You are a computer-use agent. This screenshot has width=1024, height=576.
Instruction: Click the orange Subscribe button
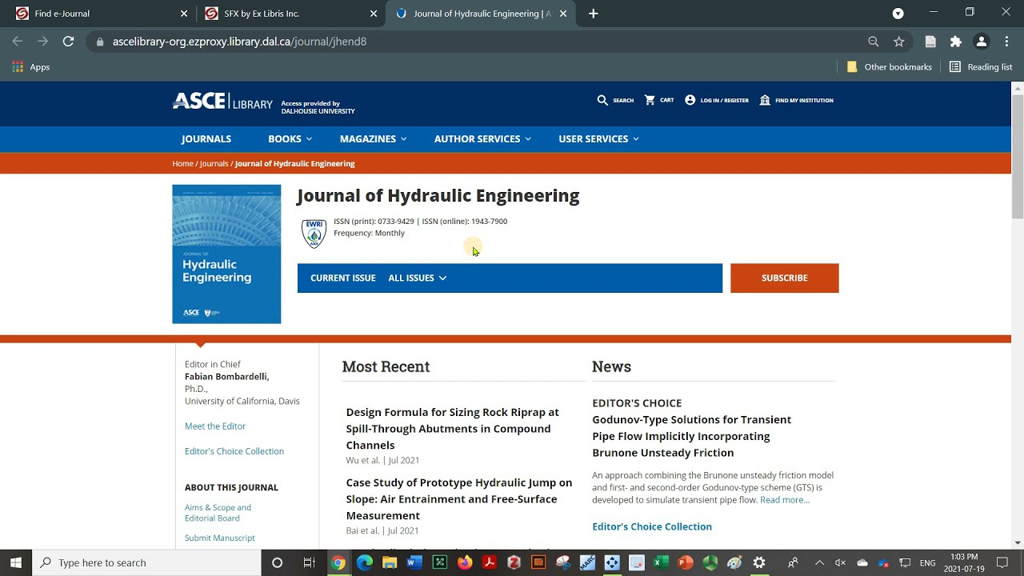click(784, 278)
